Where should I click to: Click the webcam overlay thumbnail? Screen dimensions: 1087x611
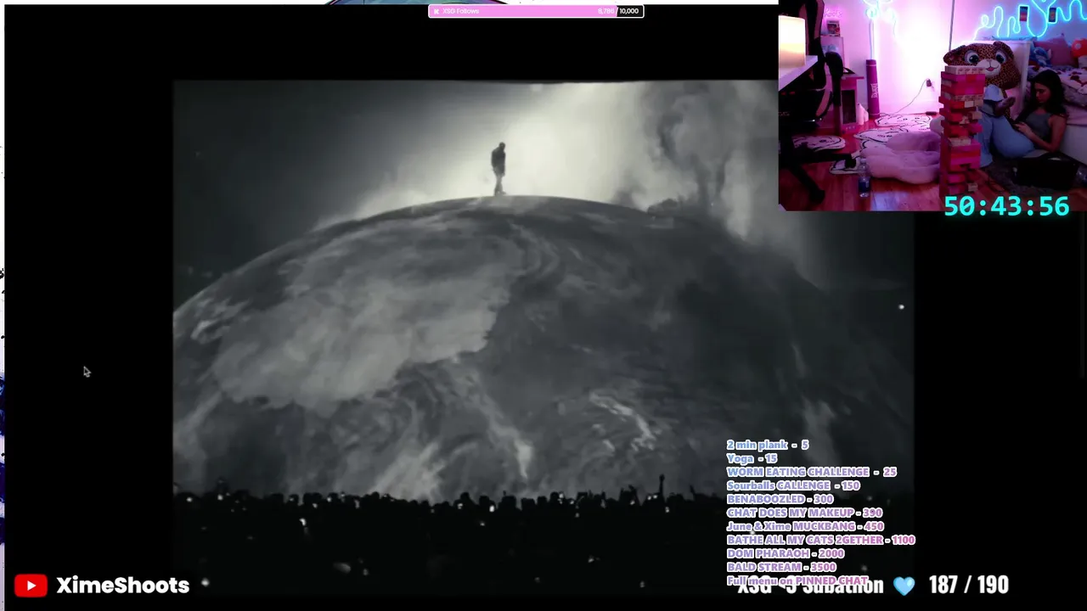[932, 105]
